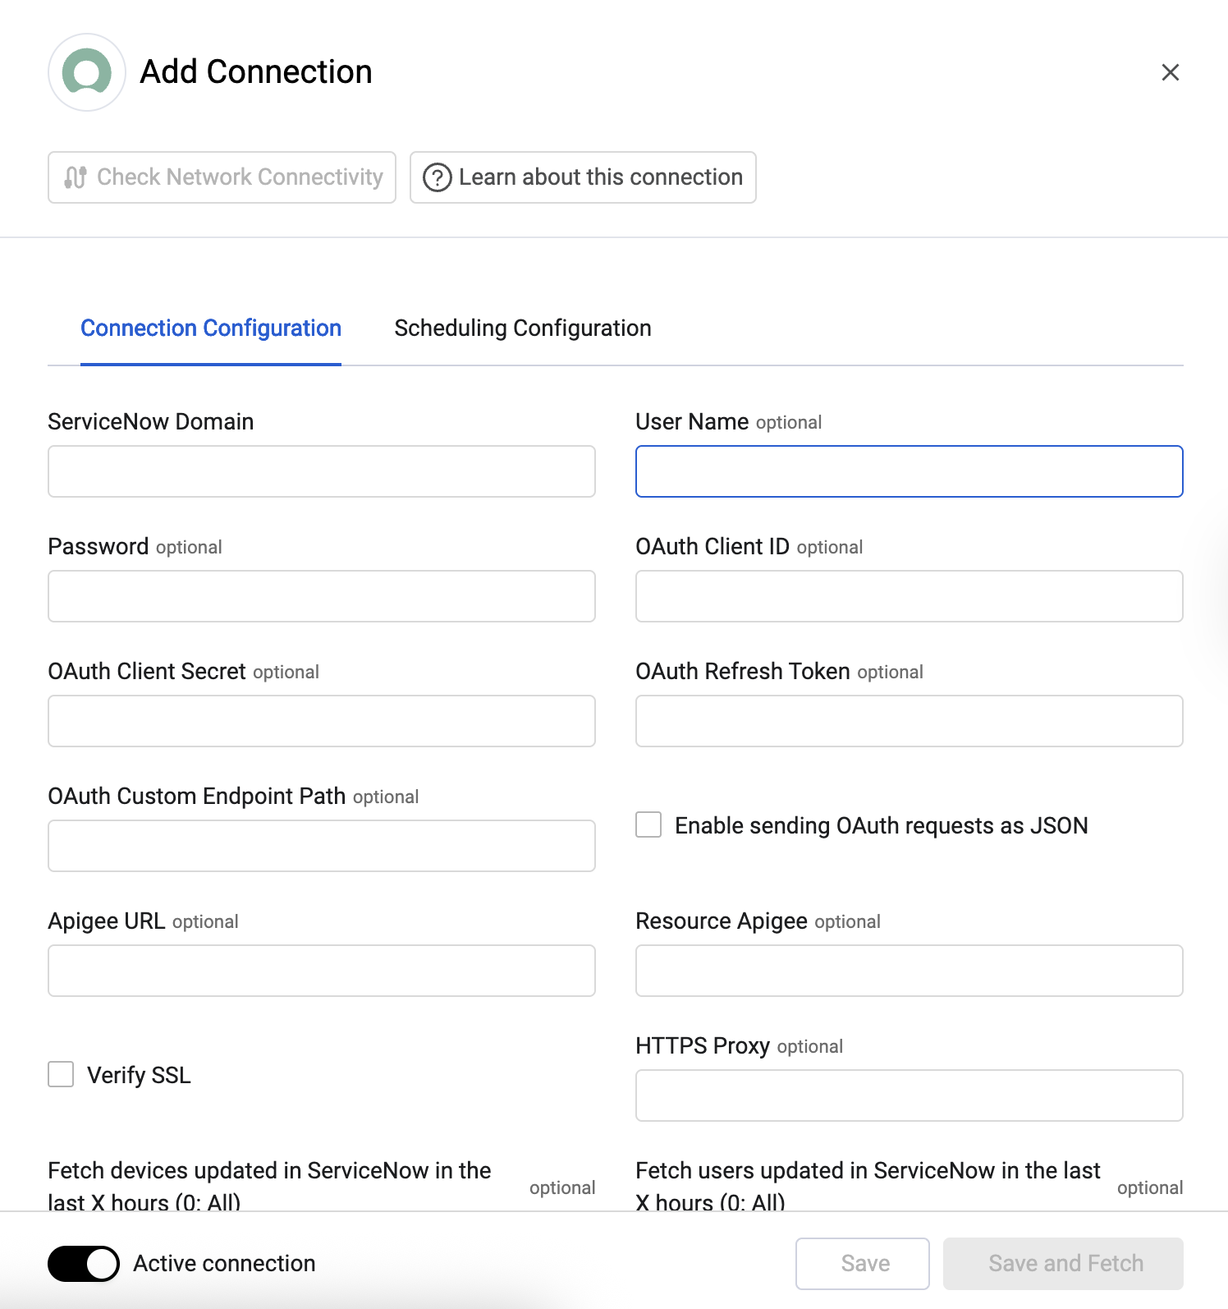Focus the OAuth Refresh Token field
The image size is (1228, 1309).
[x=910, y=721]
